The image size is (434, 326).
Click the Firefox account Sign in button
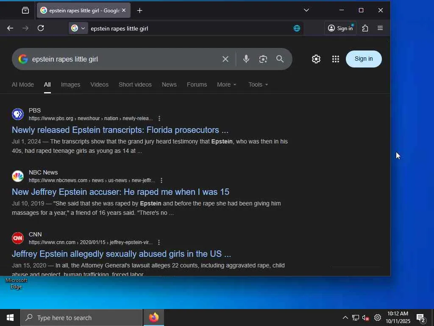pos(340,28)
